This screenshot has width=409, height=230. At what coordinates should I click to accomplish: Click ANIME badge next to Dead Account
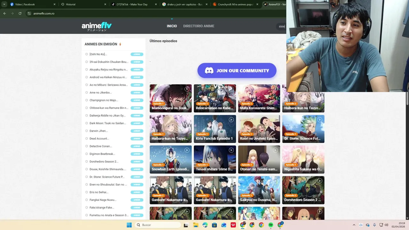[137, 139]
